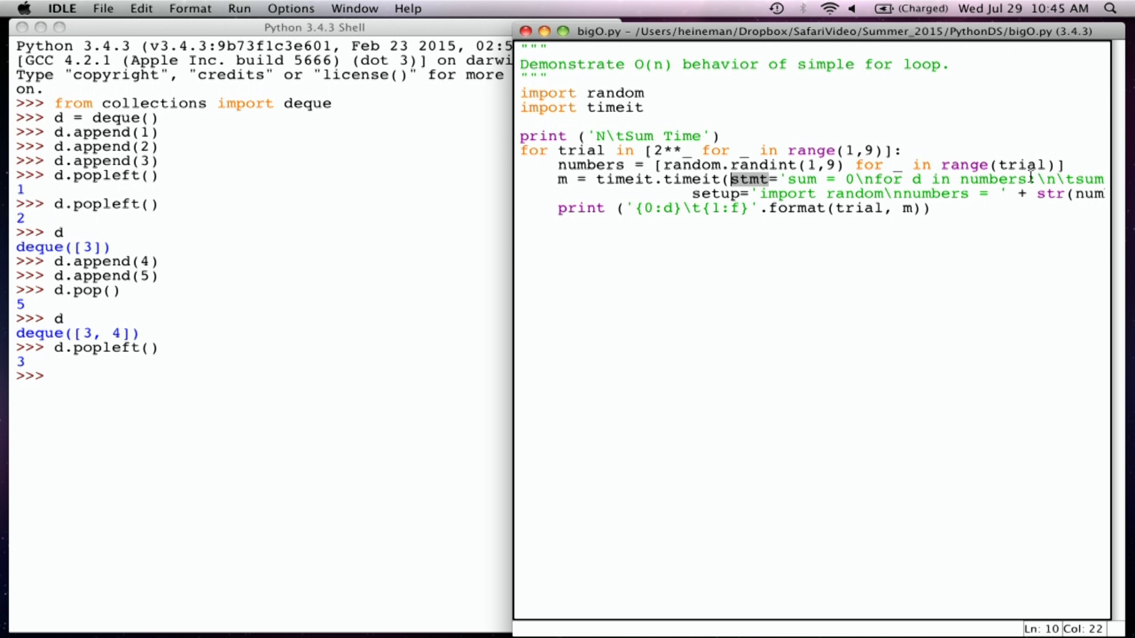
Task: Open the Format menu in IDLE
Action: point(190,8)
